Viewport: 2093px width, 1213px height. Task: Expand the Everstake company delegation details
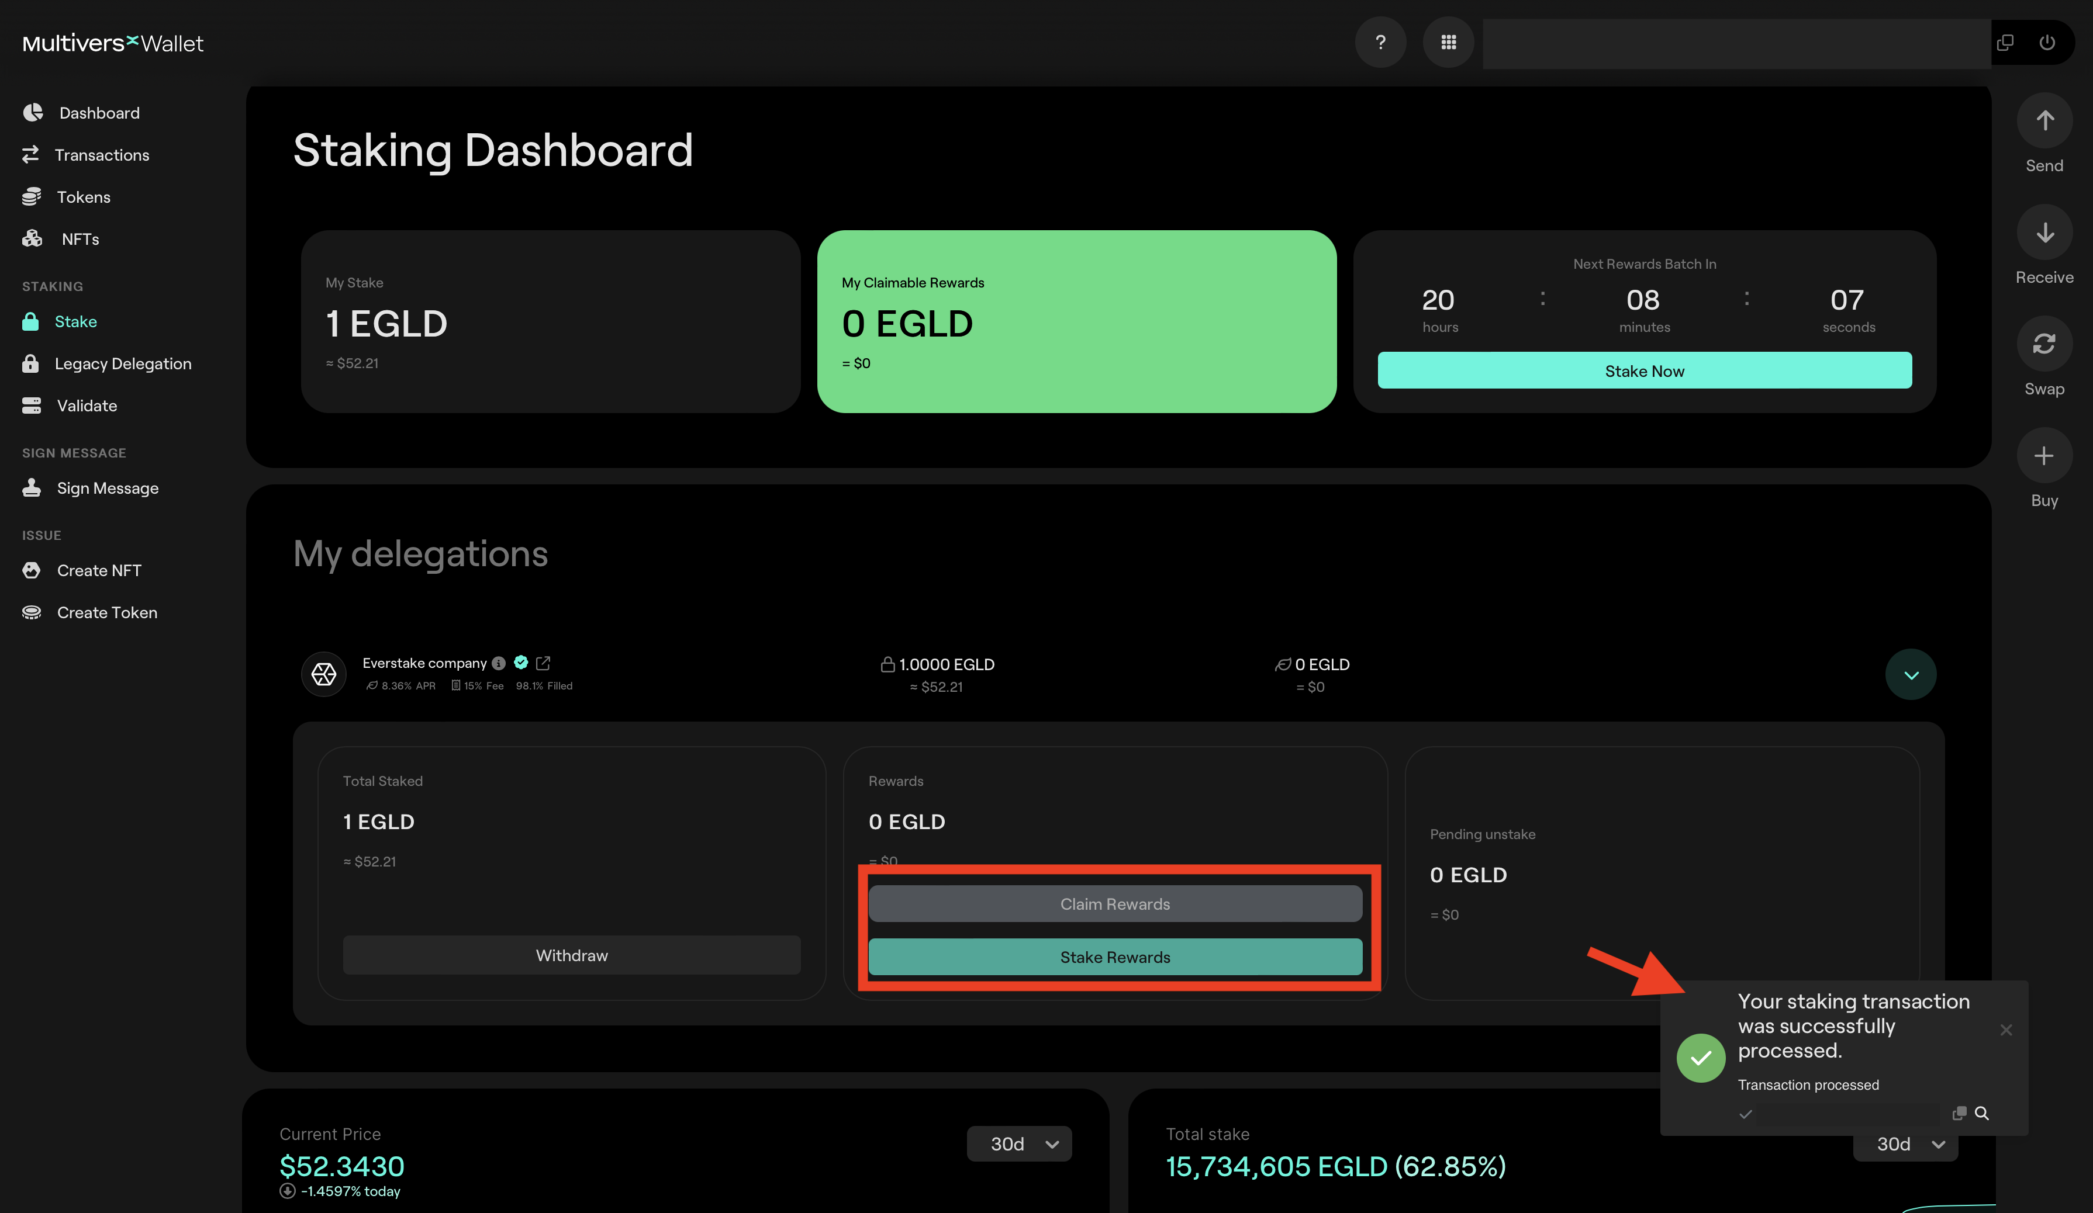click(x=1910, y=674)
